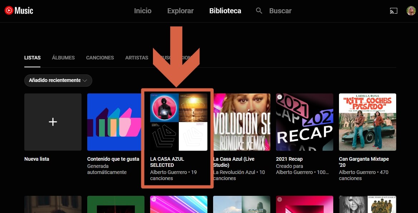Open the 2021 Recap cover thumbnail
The image size is (418, 213).
304,122
